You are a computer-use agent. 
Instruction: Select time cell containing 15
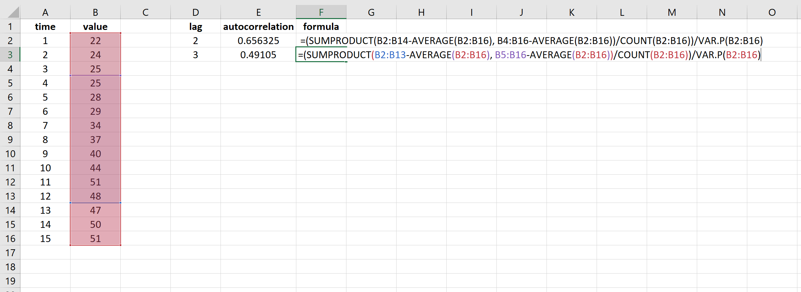(x=45, y=238)
